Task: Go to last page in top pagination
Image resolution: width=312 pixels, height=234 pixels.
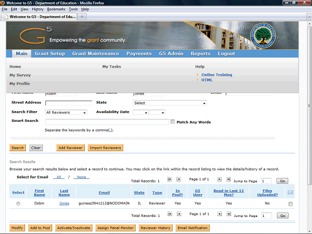Action: click(229, 179)
